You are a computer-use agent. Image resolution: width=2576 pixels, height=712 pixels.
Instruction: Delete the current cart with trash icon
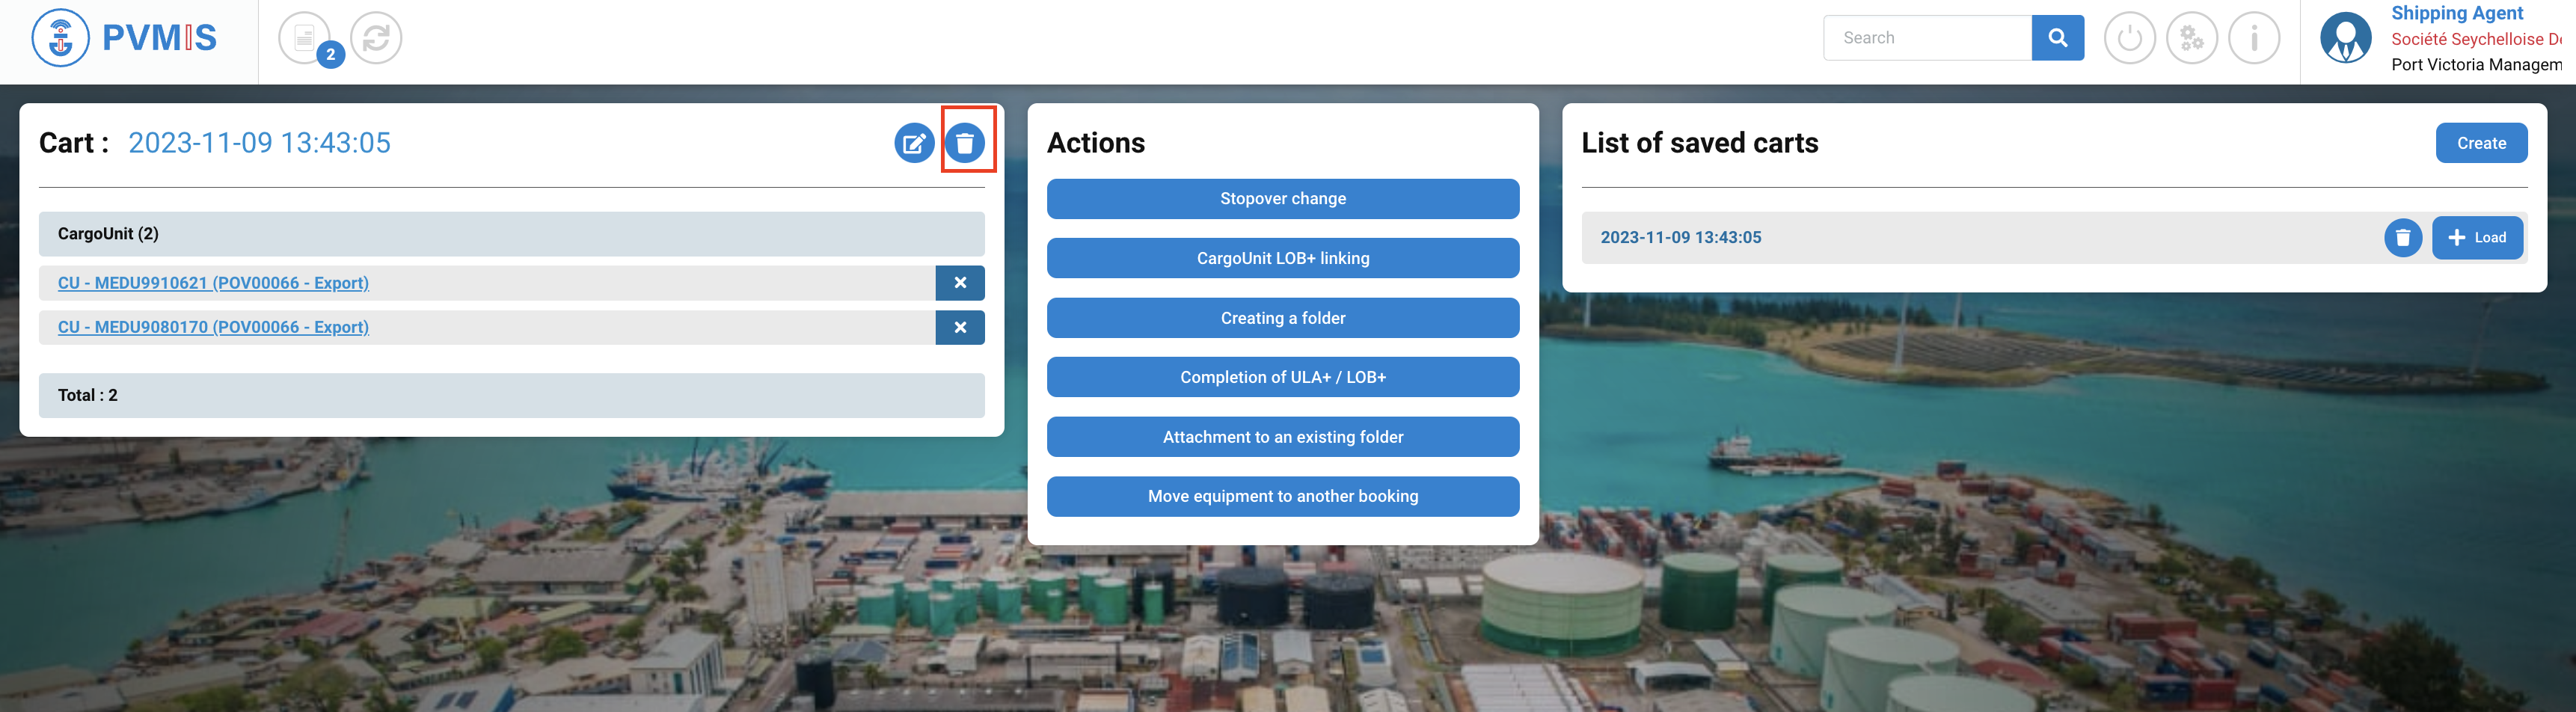coord(965,143)
